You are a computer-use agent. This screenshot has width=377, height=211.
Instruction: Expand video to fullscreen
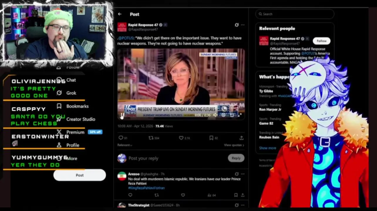(x=240, y=115)
